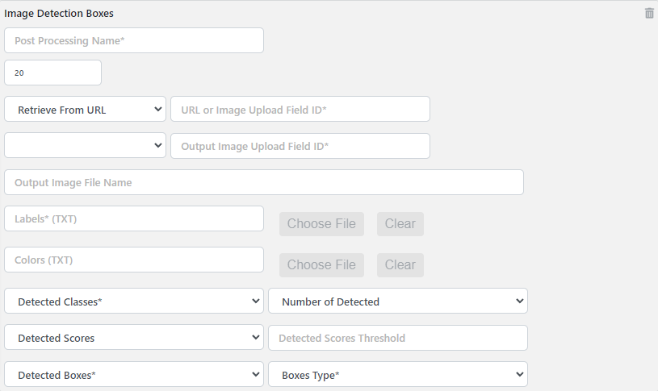Click Clear next to Colors field
Viewport: 658px width, 391px height.
(x=400, y=264)
